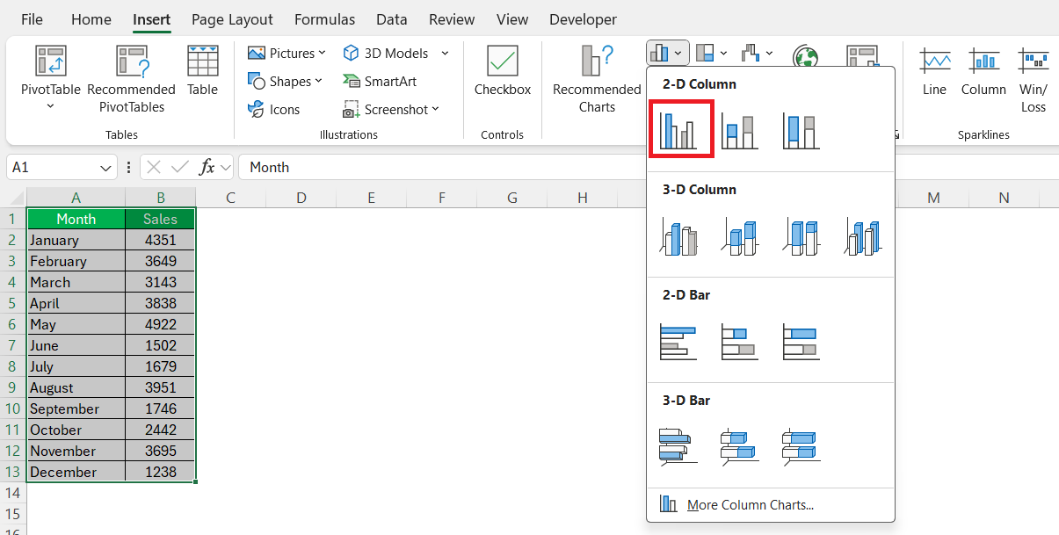The width and height of the screenshot is (1059, 535).
Task: Click the Sales header cell
Action: pos(161,219)
